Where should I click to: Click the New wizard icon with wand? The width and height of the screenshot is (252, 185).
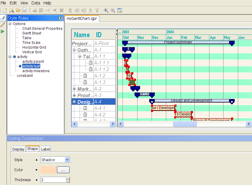point(11,10)
